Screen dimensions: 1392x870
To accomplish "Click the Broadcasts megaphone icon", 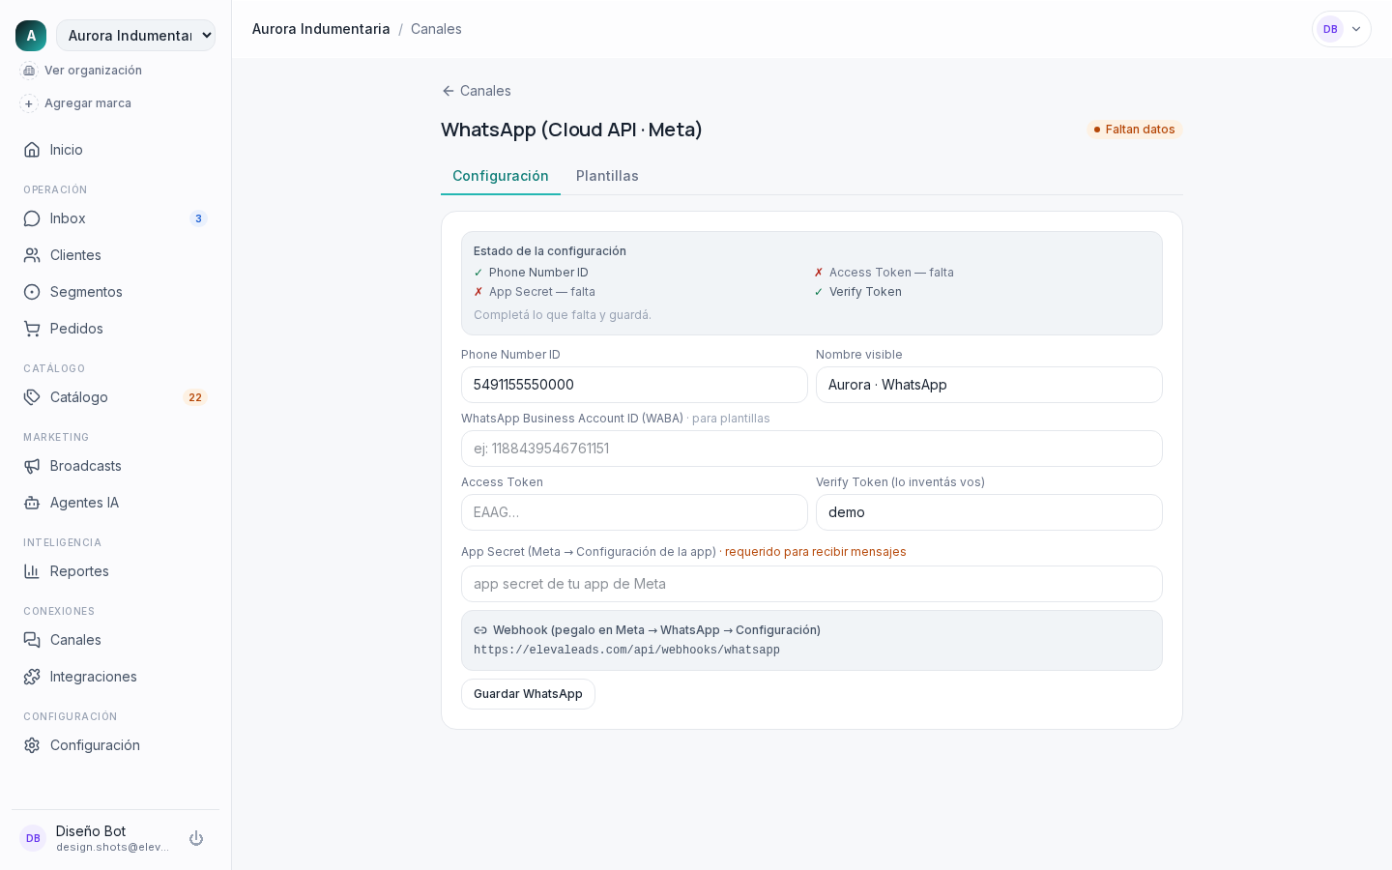I will (32, 466).
